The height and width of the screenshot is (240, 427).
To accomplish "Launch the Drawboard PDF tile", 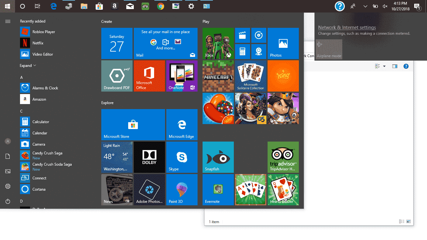I will click(117, 76).
